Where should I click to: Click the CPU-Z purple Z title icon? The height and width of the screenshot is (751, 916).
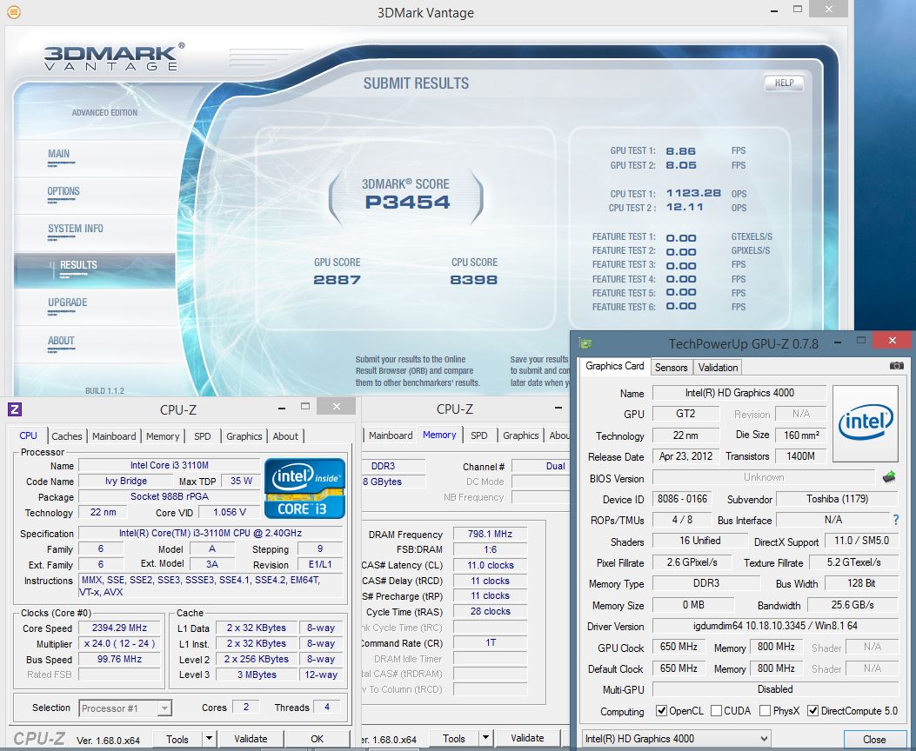(x=15, y=409)
